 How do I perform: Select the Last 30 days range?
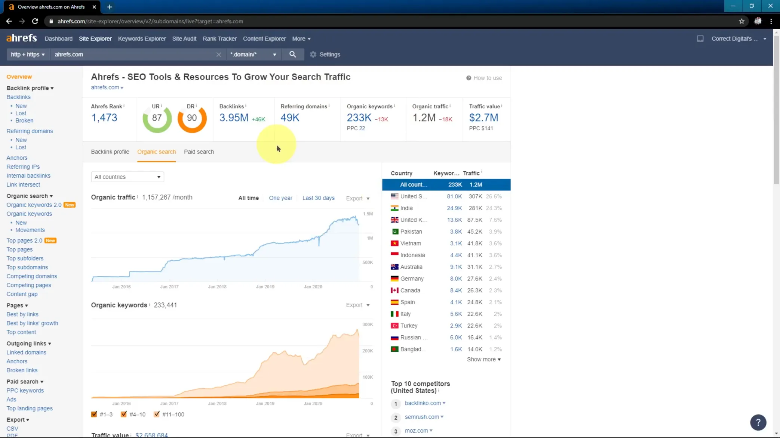point(318,198)
